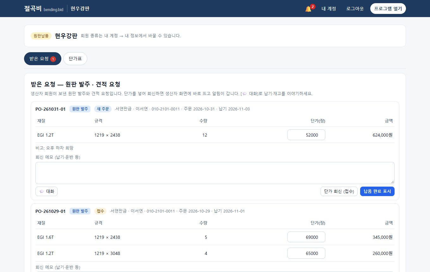Click 비고: 오후 하차 희망 note
This screenshot has height=272, width=430.
click(54, 148)
